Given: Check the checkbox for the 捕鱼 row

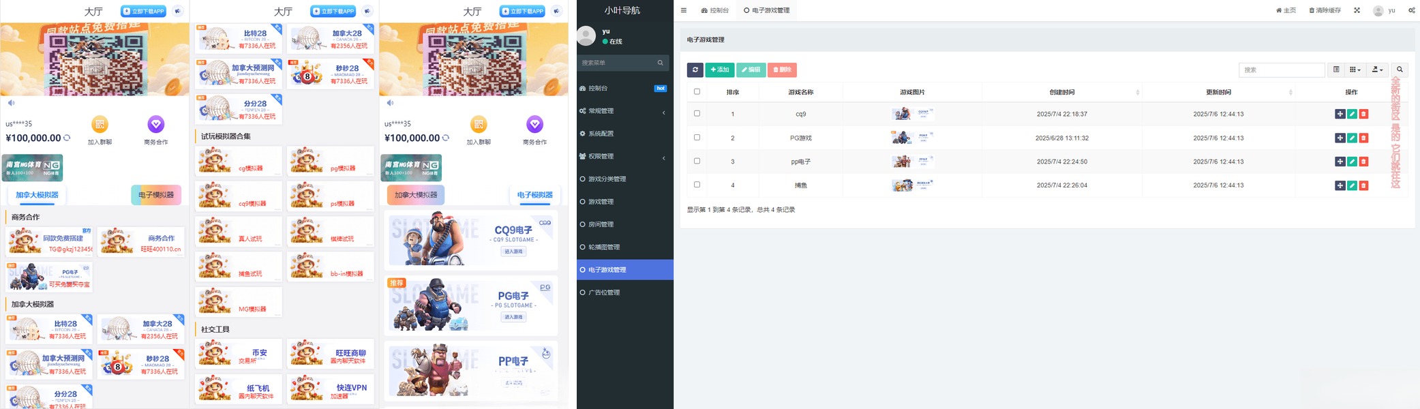Looking at the screenshot, I should pos(697,184).
